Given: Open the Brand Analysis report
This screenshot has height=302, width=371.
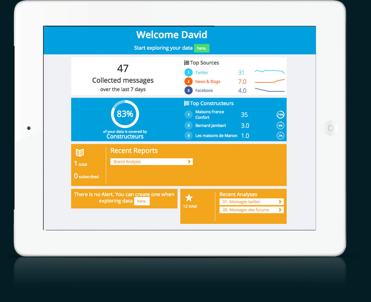Looking at the screenshot, I should pyautogui.click(x=151, y=162).
